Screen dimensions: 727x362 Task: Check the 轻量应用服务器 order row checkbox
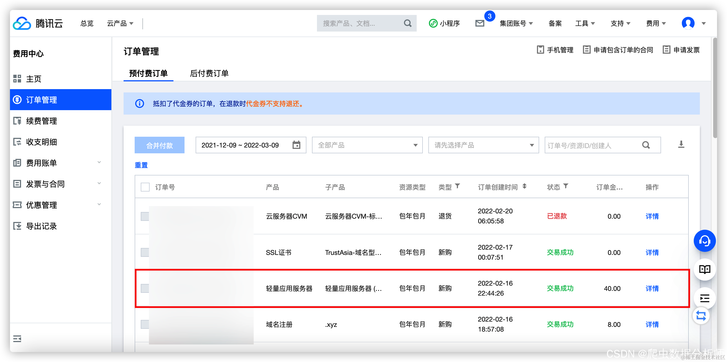tap(145, 288)
